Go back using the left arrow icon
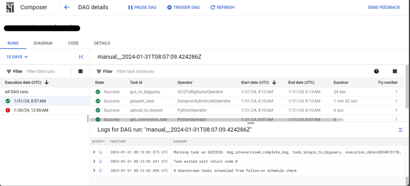The width and height of the screenshot is (410, 186). click(67, 7)
